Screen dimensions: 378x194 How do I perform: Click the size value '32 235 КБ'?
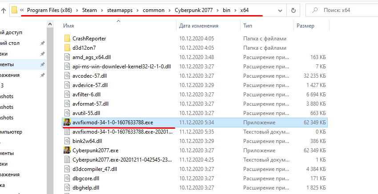tap(314, 76)
